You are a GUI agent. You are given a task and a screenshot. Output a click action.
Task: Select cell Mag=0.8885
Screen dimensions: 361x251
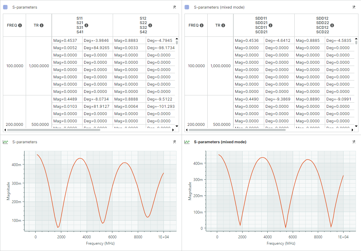310,41
